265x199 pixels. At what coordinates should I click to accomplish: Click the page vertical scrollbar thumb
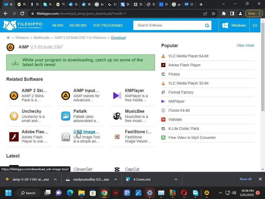pos(263,67)
